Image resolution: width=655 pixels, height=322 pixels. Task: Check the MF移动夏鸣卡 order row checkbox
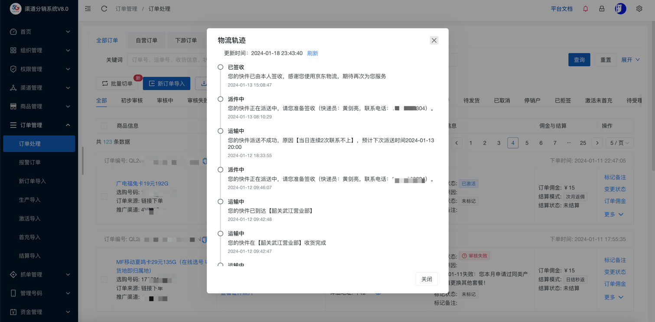coord(104,280)
